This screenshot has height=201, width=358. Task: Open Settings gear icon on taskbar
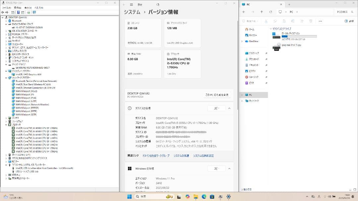coord(228,196)
